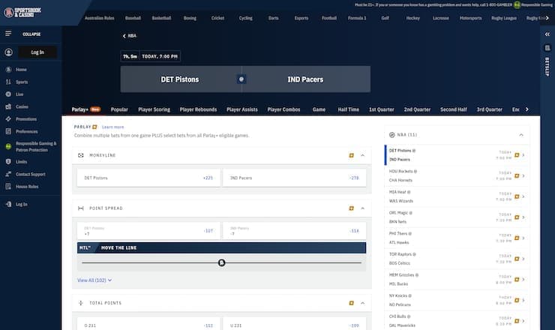Screen dimensions: 555x330
Task: Click the Collapse sidebar label
Action: (31, 34)
